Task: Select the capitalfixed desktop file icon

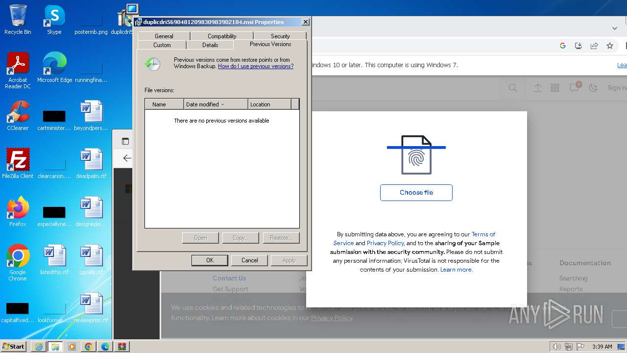Action: tap(18, 311)
